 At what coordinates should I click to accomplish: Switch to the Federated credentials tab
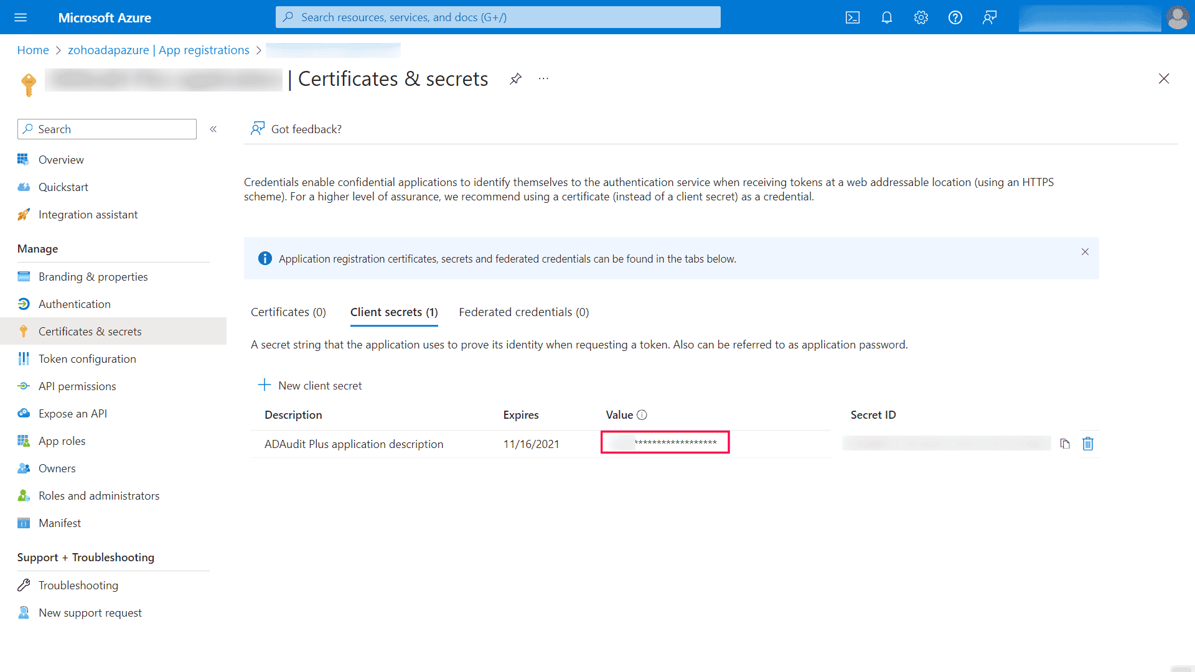click(x=523, y=312)
